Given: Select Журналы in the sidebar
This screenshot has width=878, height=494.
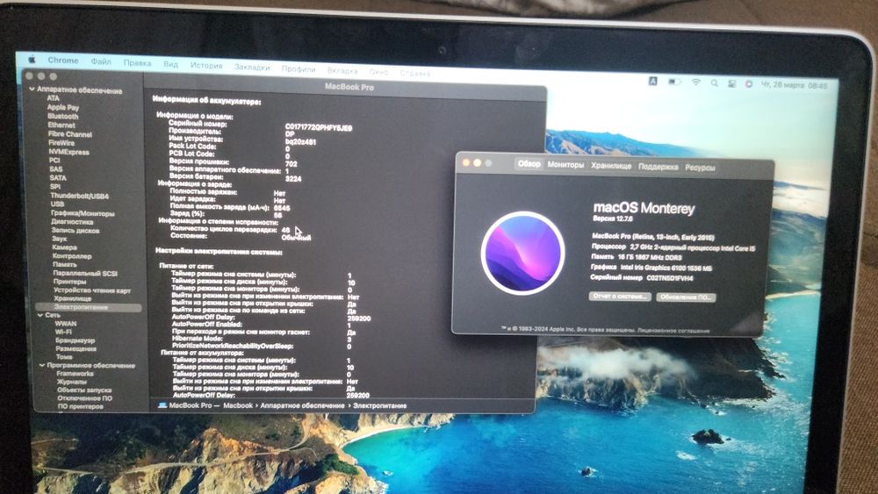Looking at the screenshot, I should 72,382.
